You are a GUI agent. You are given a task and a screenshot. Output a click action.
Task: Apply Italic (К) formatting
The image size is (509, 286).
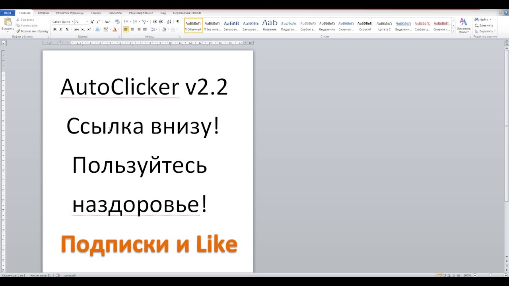61,29
